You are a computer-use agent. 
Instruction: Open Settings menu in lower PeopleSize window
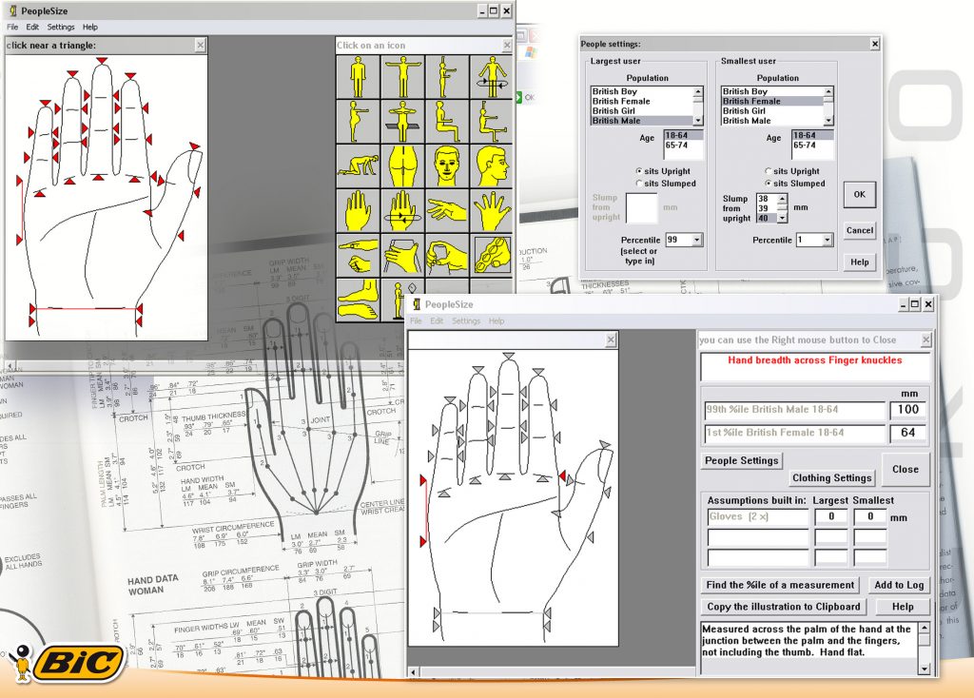coord(466,321)
